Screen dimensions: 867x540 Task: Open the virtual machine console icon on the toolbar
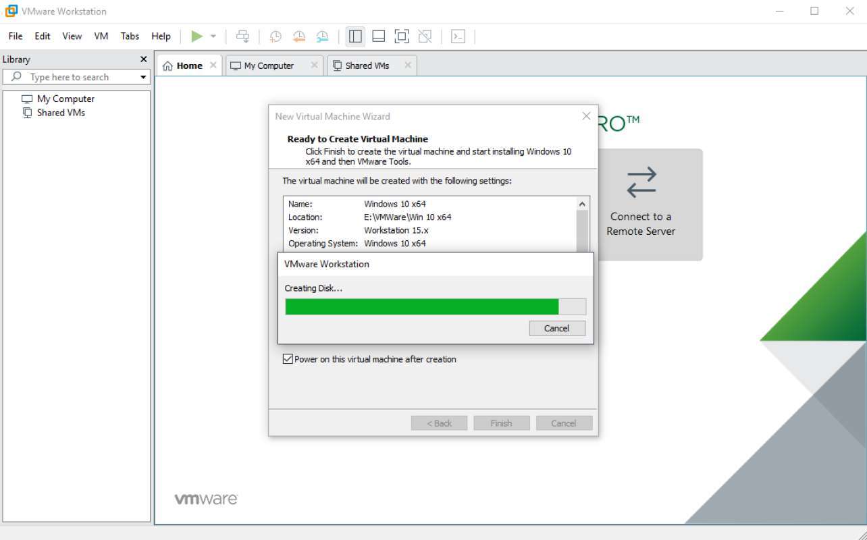point(458,36)
